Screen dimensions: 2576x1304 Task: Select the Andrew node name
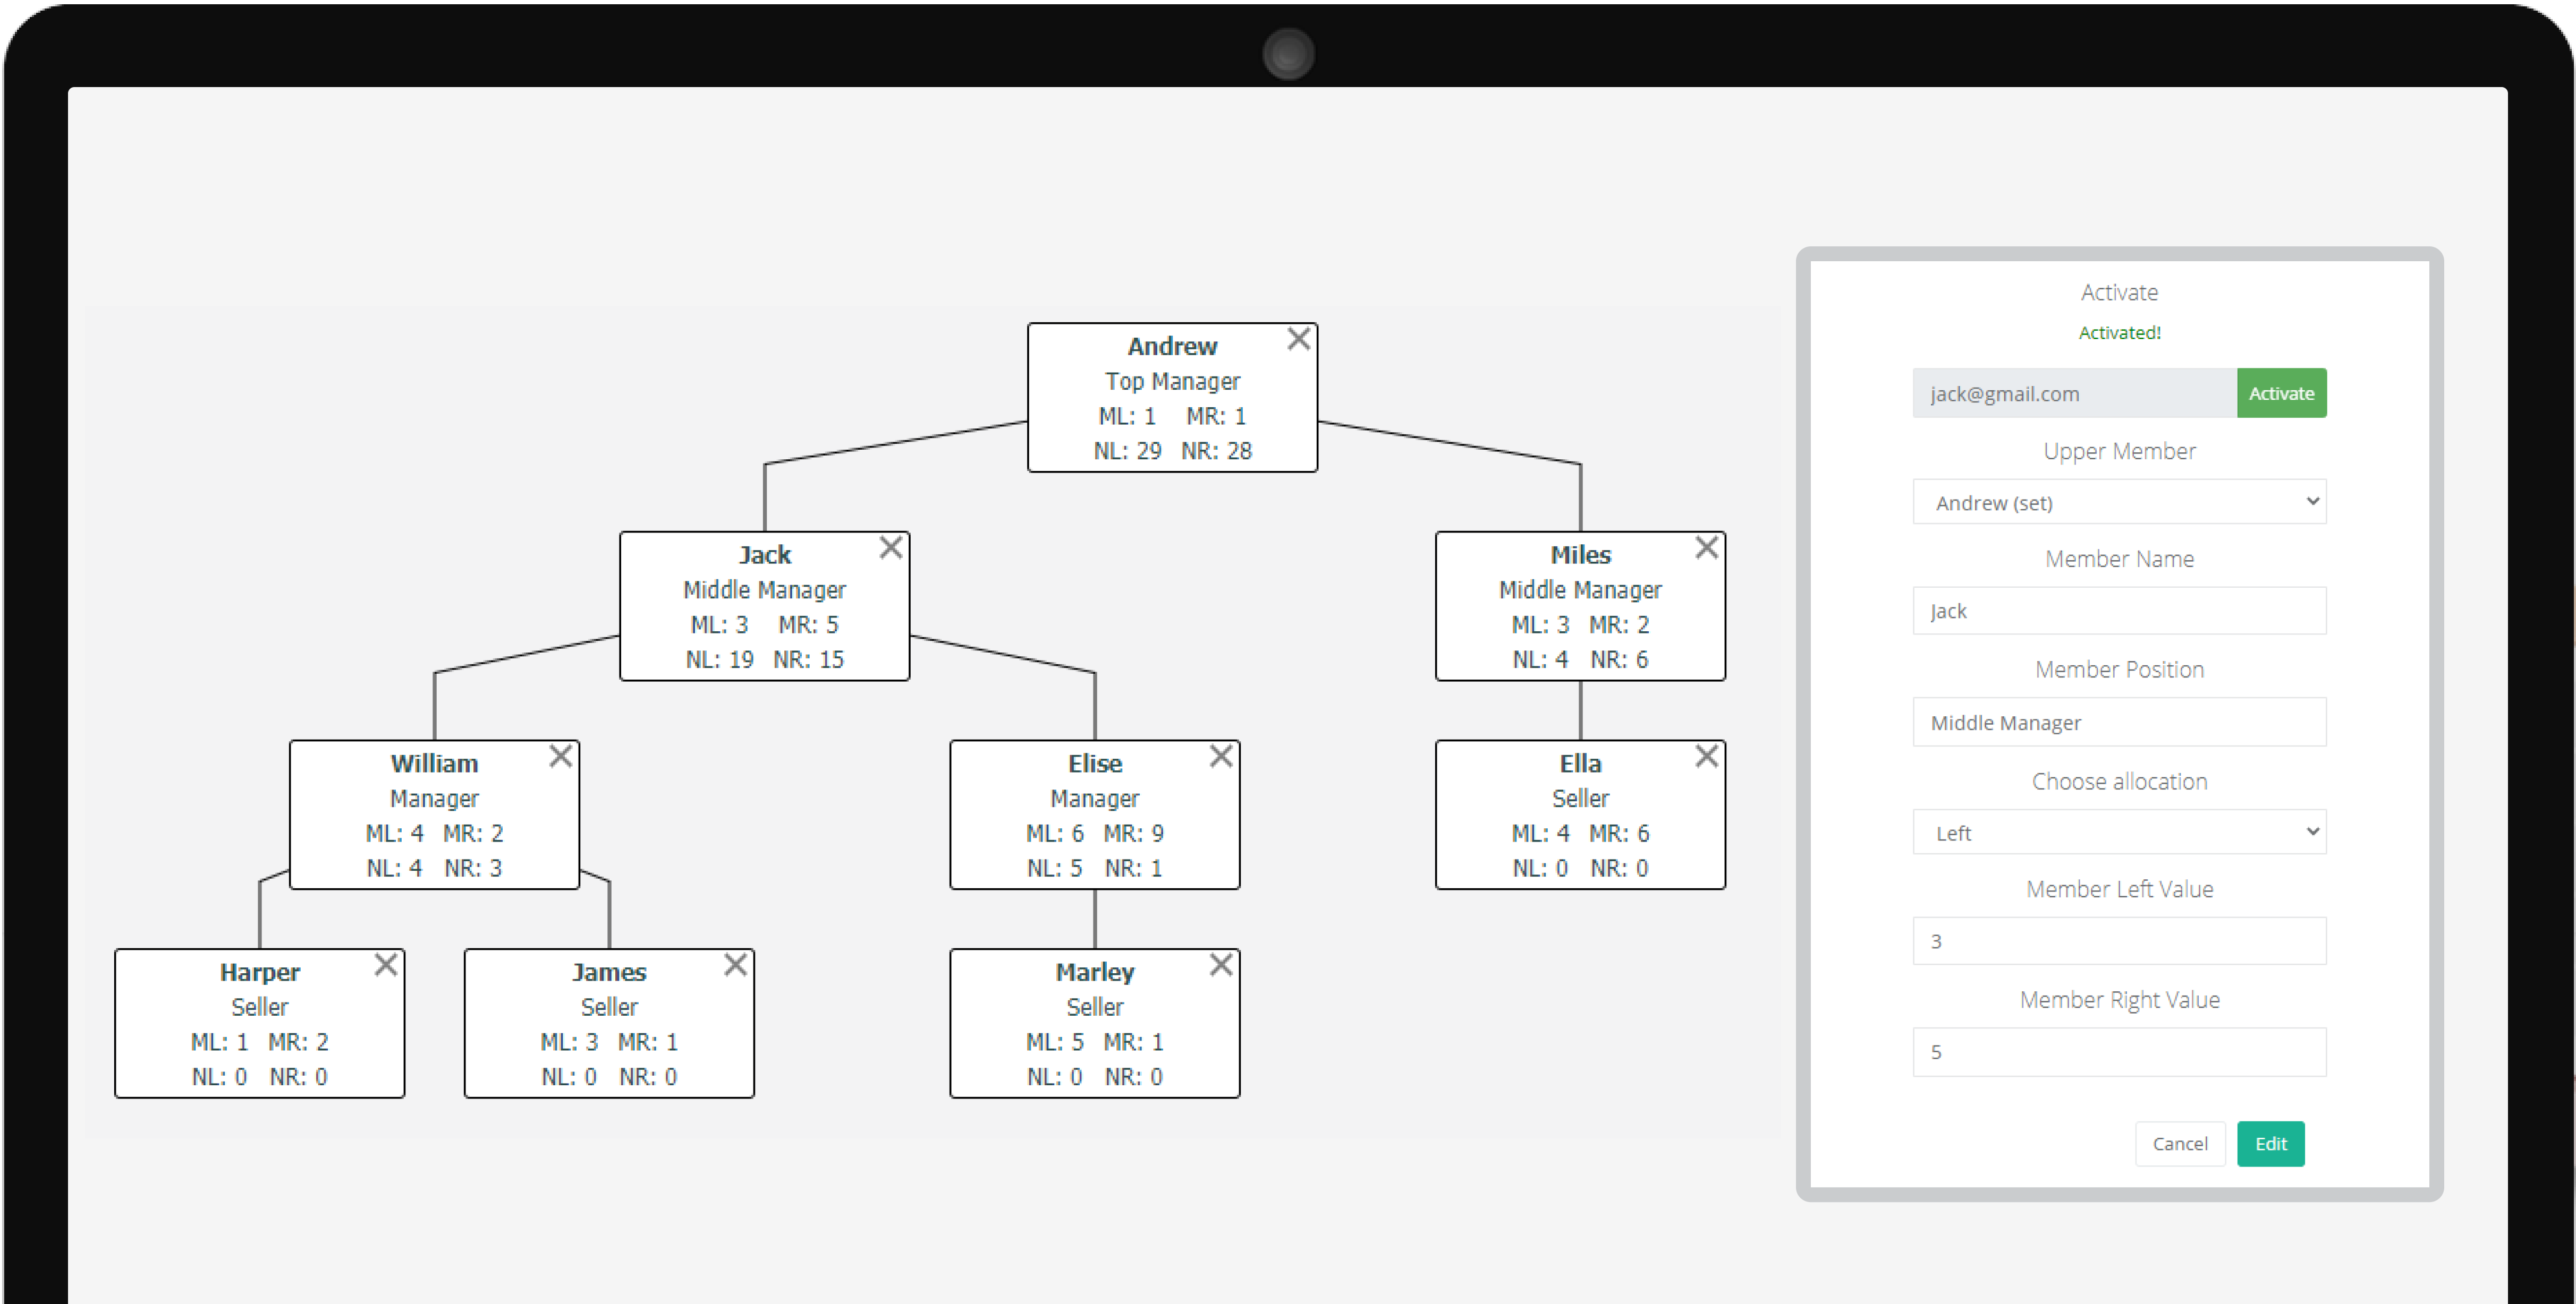pyautogui.click(x=1172, y=346)
